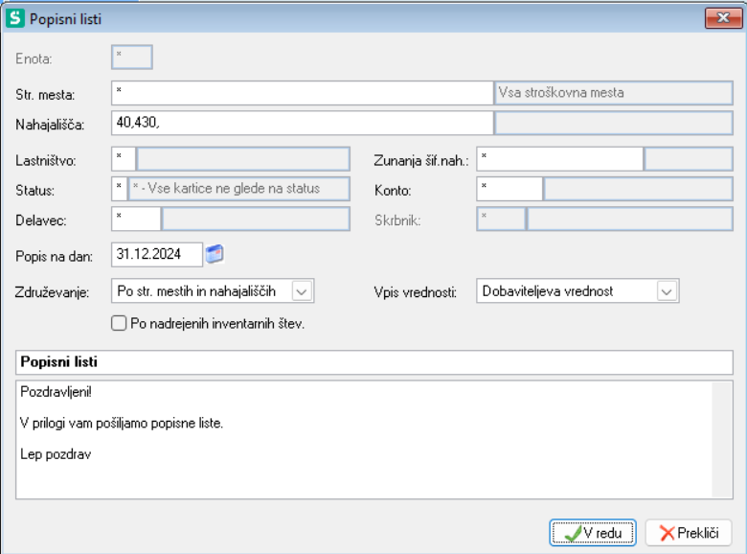Click the Popis na dan date field
This screenshot has height=554, width=747.
157,255
